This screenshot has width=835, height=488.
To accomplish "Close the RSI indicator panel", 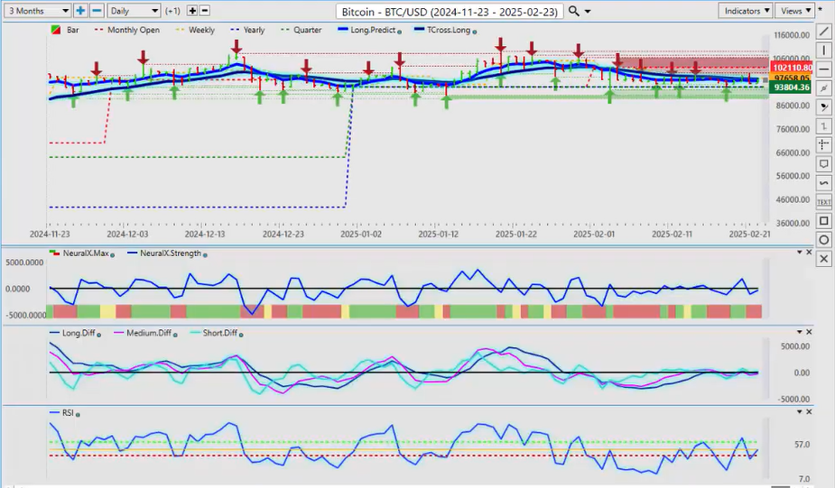I will pos(810,412).
